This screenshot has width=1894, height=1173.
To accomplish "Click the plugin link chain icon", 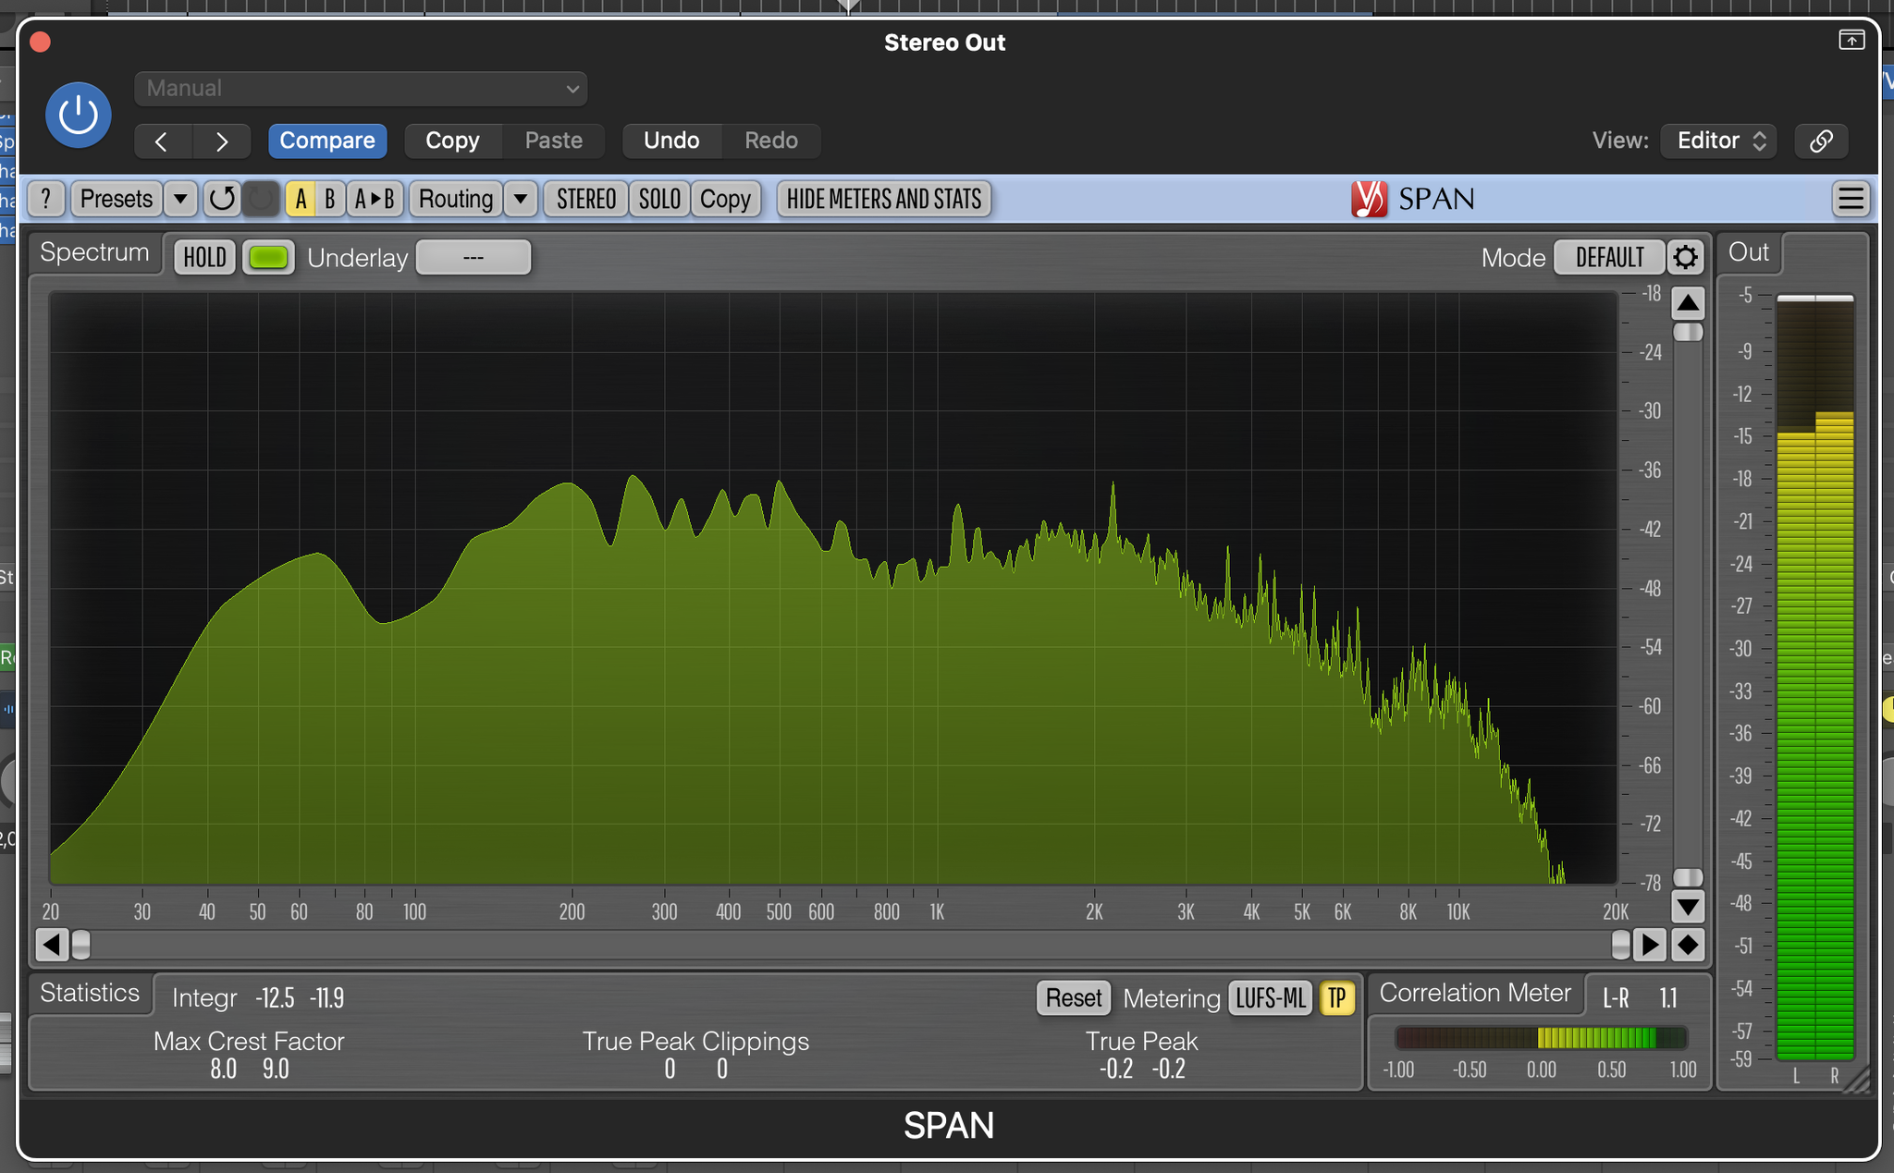I will tap(1821, 141).
